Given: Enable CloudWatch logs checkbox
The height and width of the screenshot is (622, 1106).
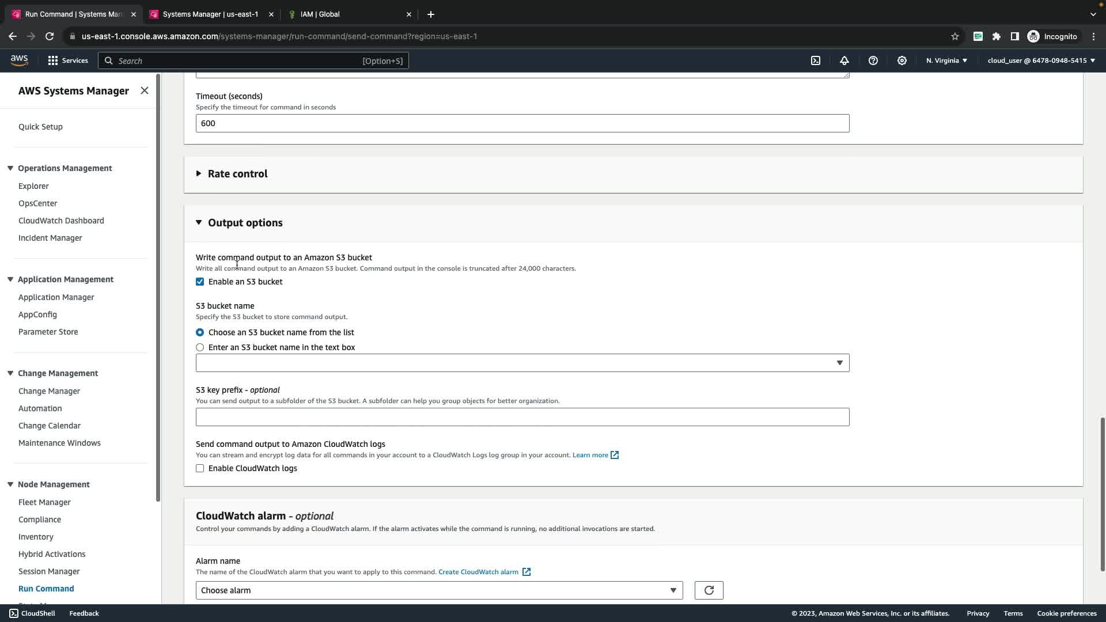Looking at the screenshot, I should click(200, 468).
